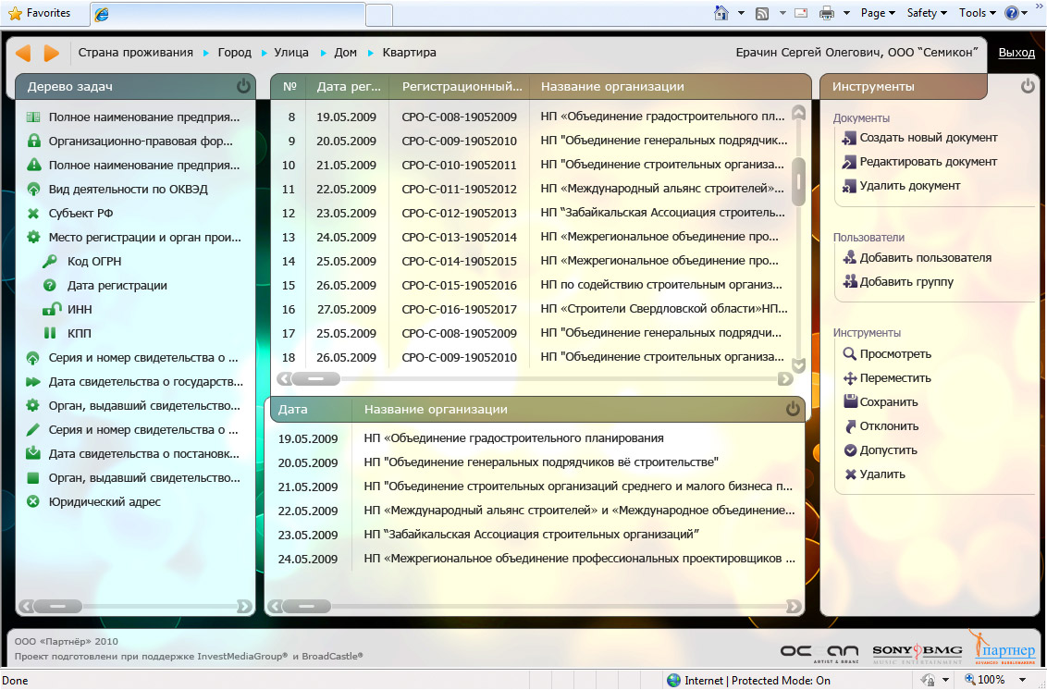Select Город in the breadcrumb navigation
The height and width of the screenshot is (690, 1047).
pos(234,53)
